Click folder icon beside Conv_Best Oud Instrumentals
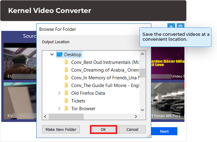The width and height of the screenshot is (217, 142). coord(66,62)
